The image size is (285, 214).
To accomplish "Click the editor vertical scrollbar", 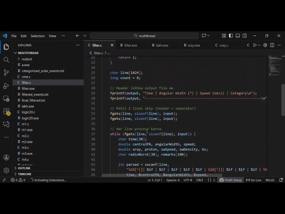I will coord(283,100).
